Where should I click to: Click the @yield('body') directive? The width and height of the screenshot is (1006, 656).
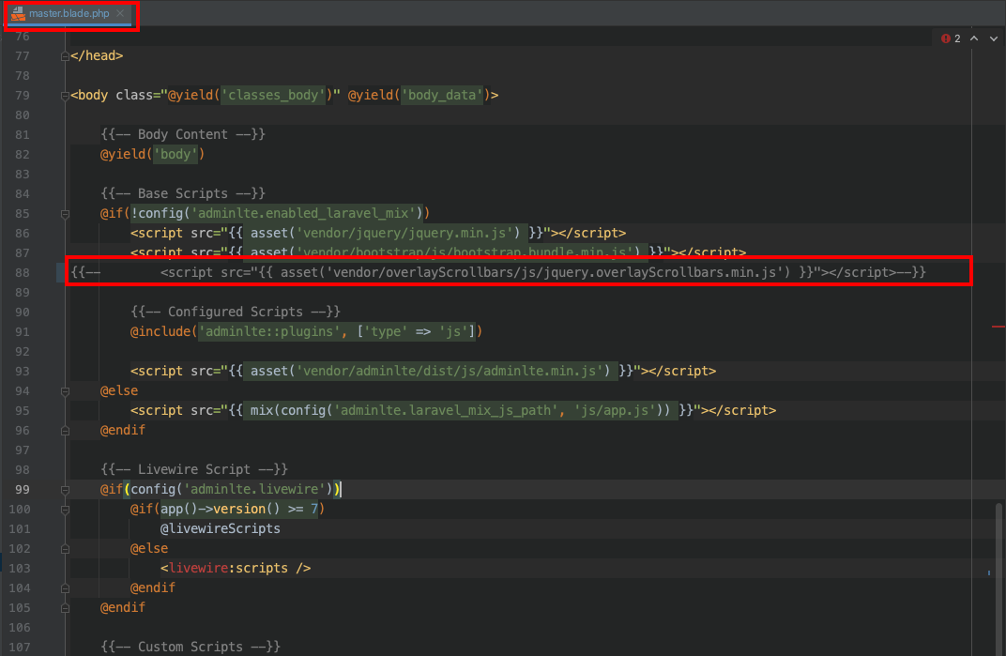coord(152,154)
